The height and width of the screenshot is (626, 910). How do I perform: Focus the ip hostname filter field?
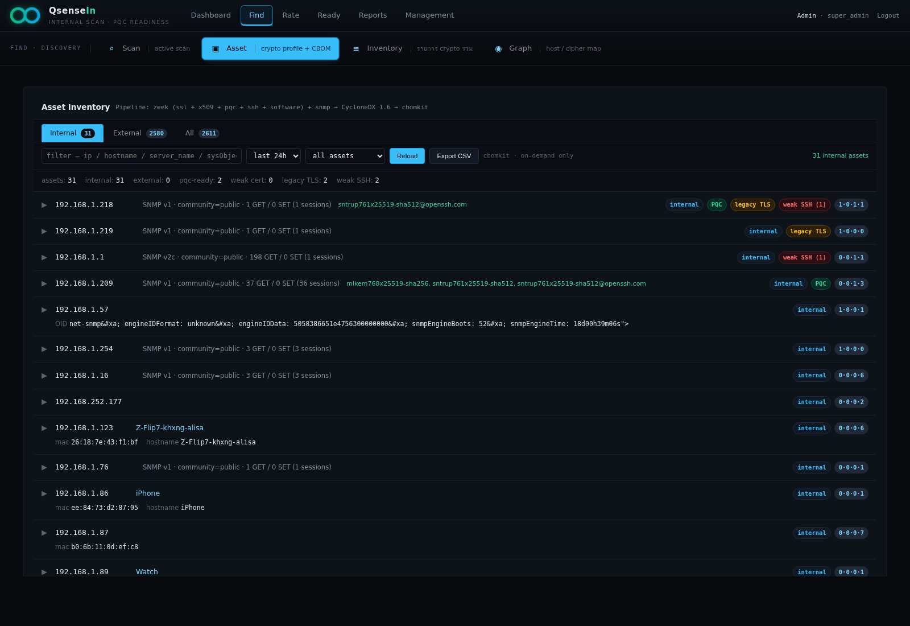[x=142, y=156]
